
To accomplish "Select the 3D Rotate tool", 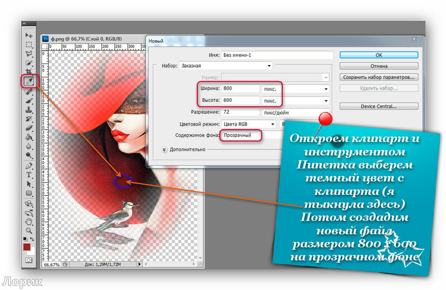I will click(29, 203).
